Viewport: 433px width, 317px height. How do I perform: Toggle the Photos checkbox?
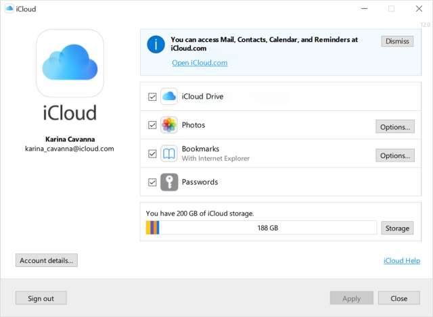(x=152, y=125)
